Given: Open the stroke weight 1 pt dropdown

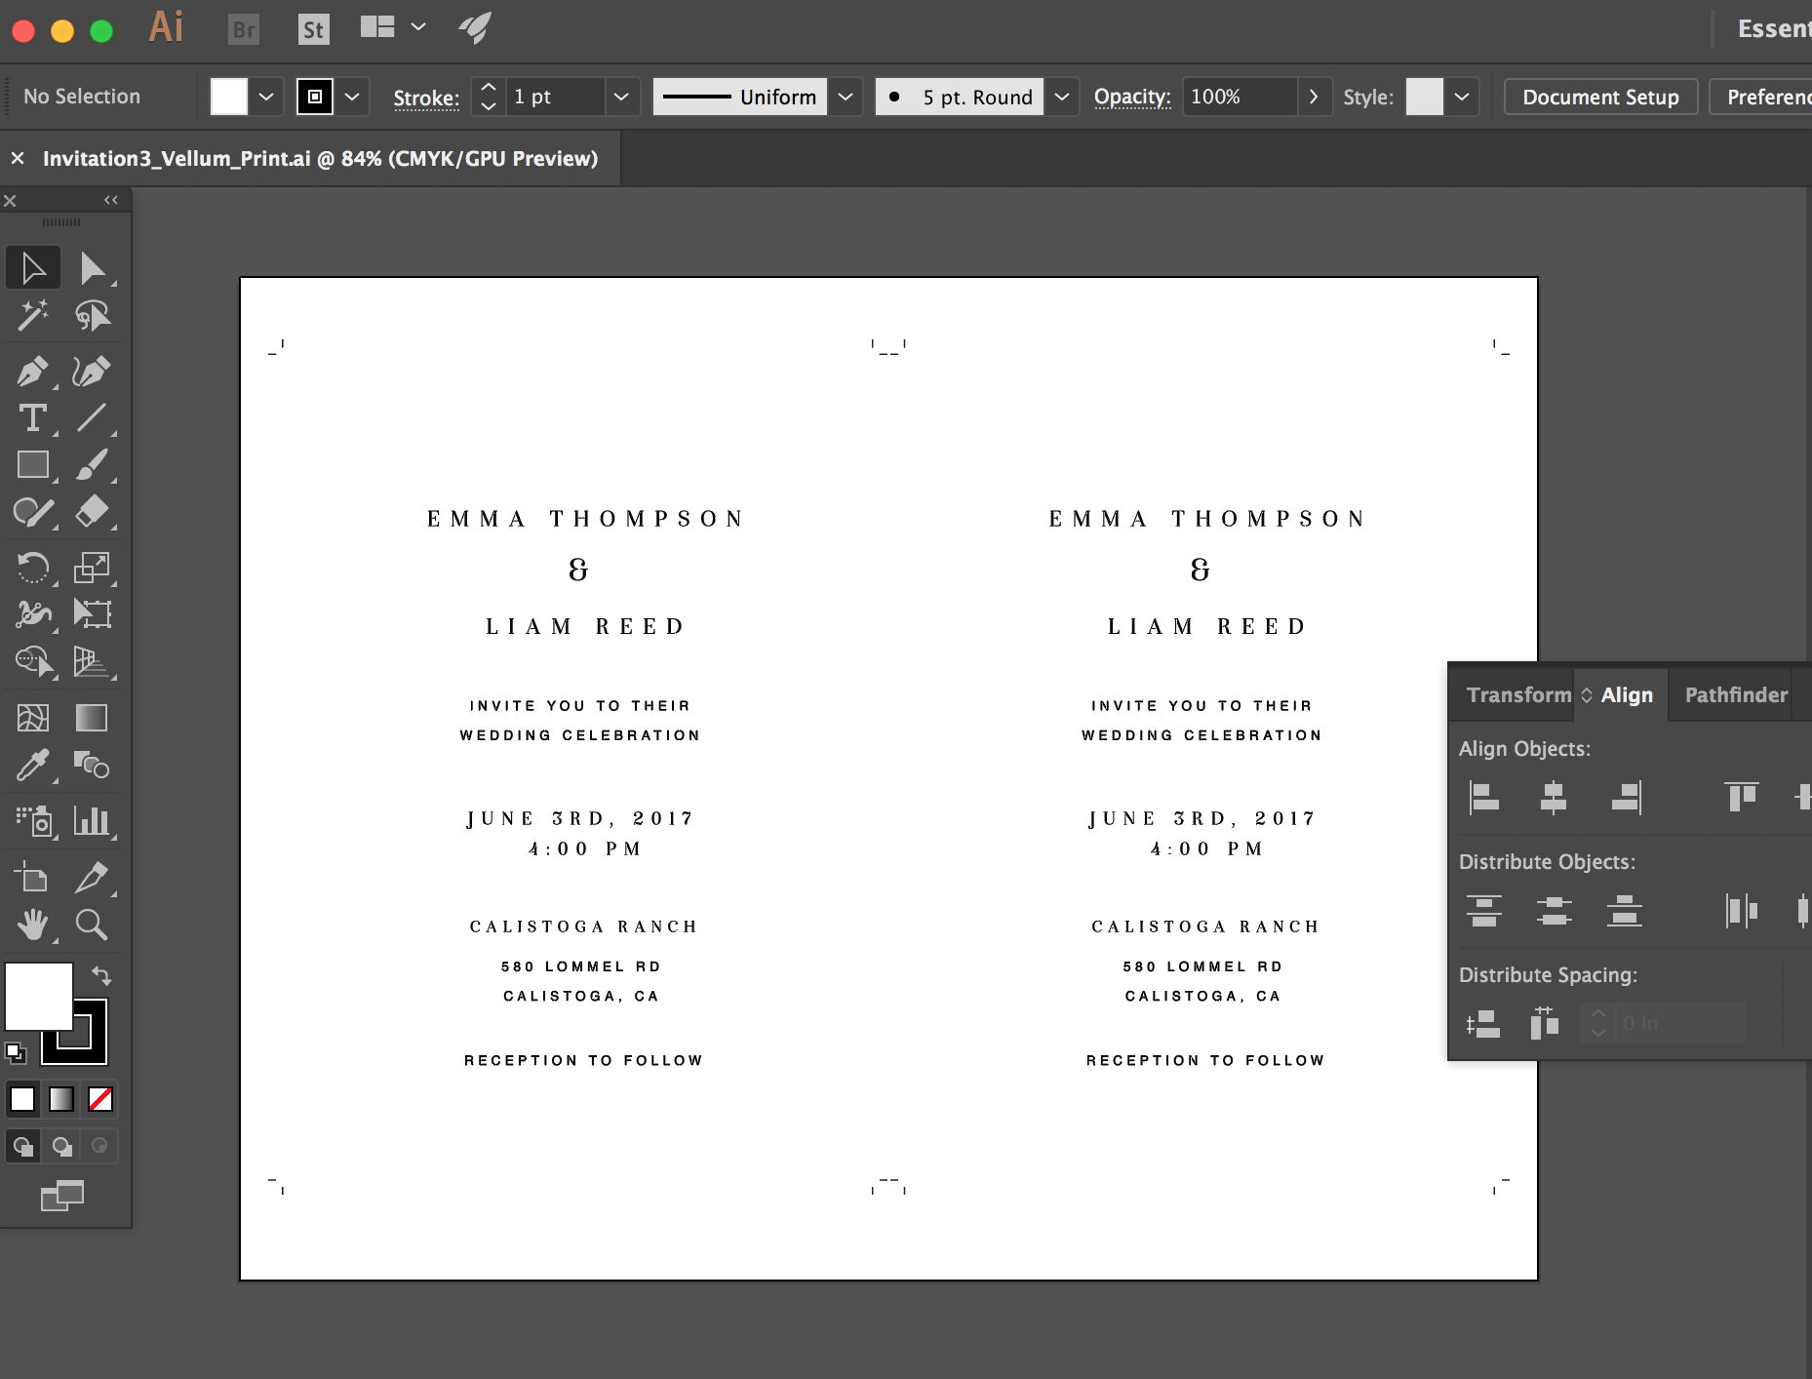Looking at the screenshot, I should (621, 97).
